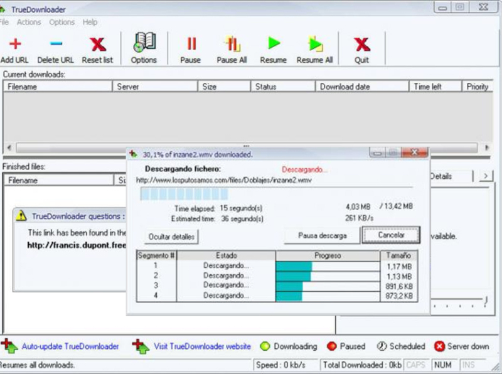Click the red Paused legend icon

pos(332,346)
